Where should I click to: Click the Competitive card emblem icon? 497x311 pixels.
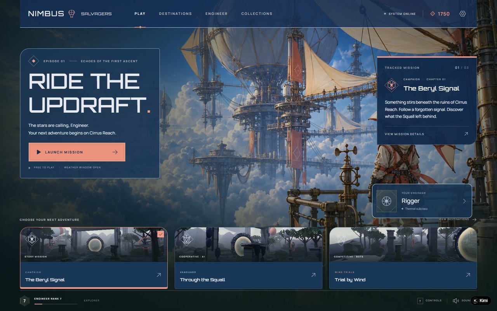(x=341, y=239)
